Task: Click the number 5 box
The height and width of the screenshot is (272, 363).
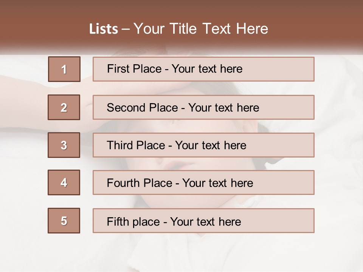Action: click(64, 221)
